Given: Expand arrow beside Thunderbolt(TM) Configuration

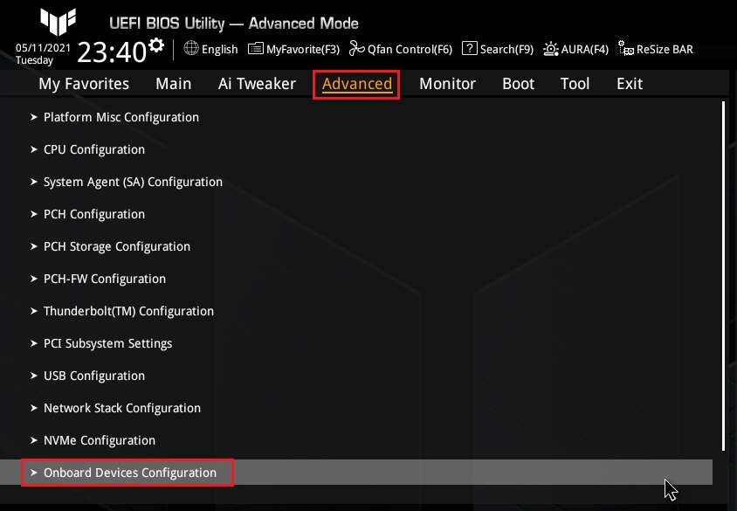Looking at the screenshot, I should pyautogui.click(x=33, y=311).
